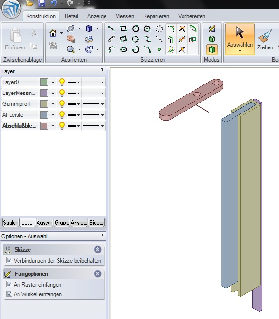Switch to the Struk... panel tab
Viewport: 279px width, 319px height.
coord(10,223)
